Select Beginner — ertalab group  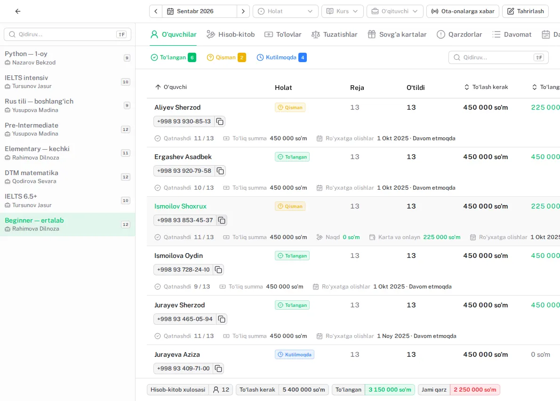67,224
